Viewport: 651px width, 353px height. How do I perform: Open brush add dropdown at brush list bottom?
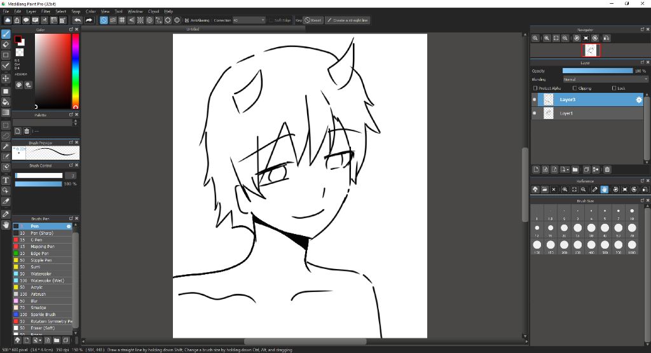coord(37,340)
